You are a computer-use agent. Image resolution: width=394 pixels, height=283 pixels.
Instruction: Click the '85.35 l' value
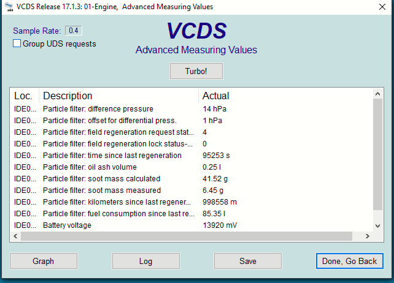tap(214, 214)
